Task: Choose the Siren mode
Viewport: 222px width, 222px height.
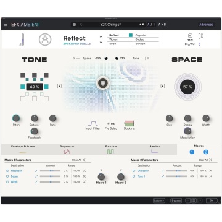Action: (x=120, y=44)
